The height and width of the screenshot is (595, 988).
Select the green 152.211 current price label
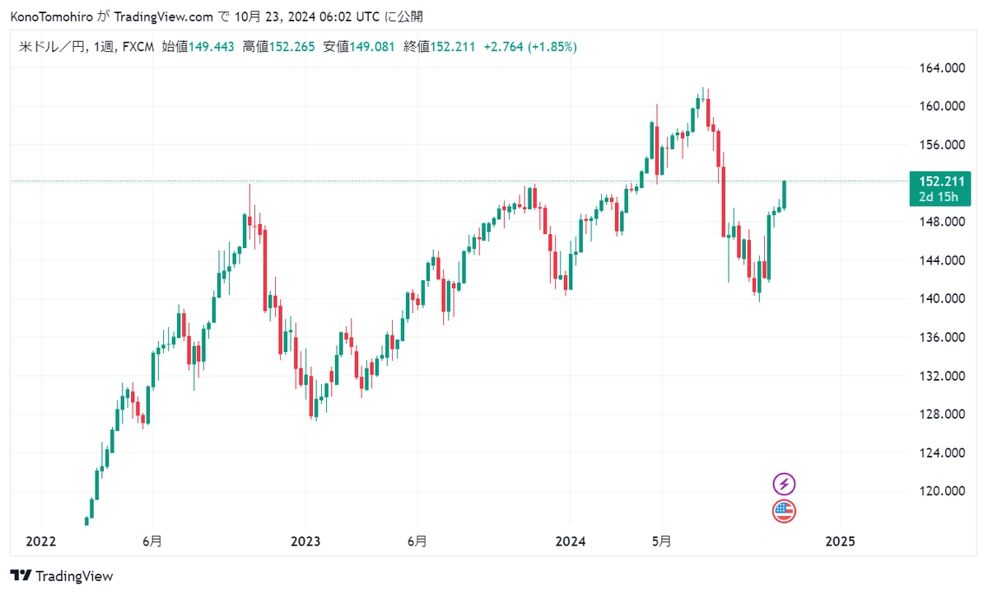[936, 180]
